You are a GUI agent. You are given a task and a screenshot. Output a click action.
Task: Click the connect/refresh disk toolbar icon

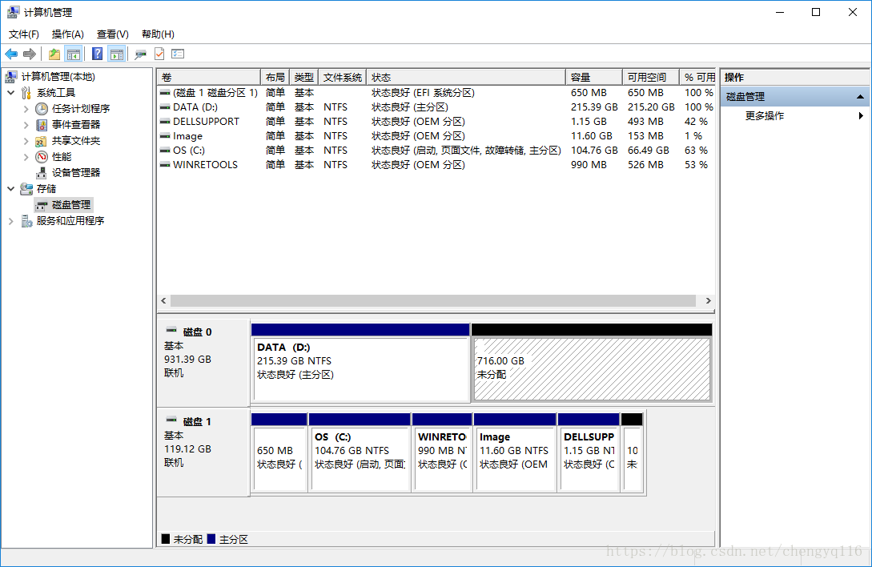point(141,54)
